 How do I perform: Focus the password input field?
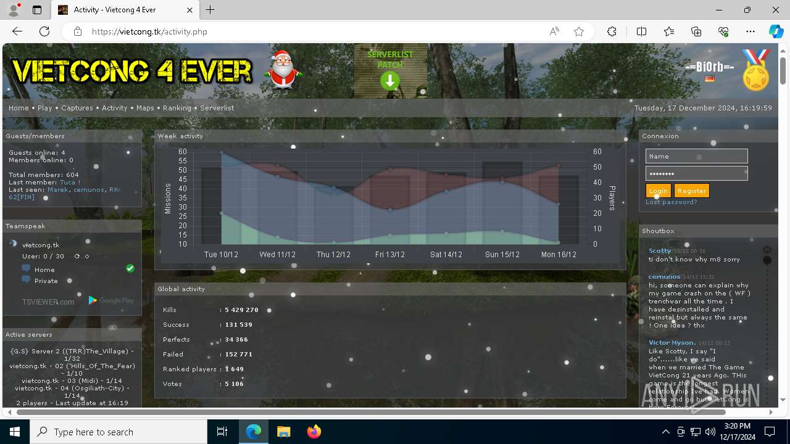(696, 173)
